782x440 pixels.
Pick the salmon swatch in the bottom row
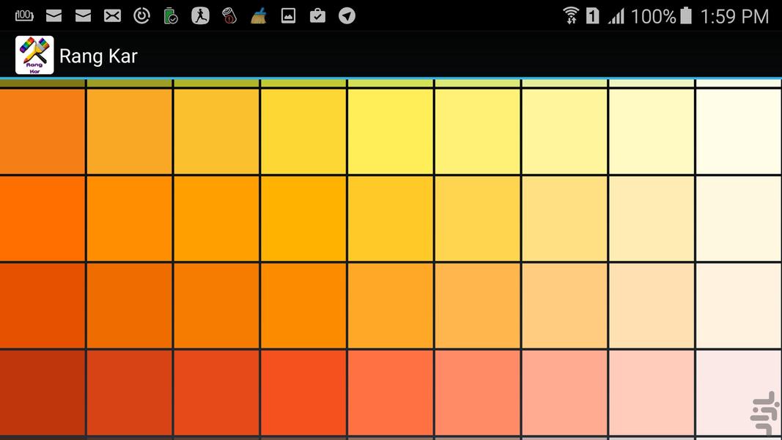point(477,392)
